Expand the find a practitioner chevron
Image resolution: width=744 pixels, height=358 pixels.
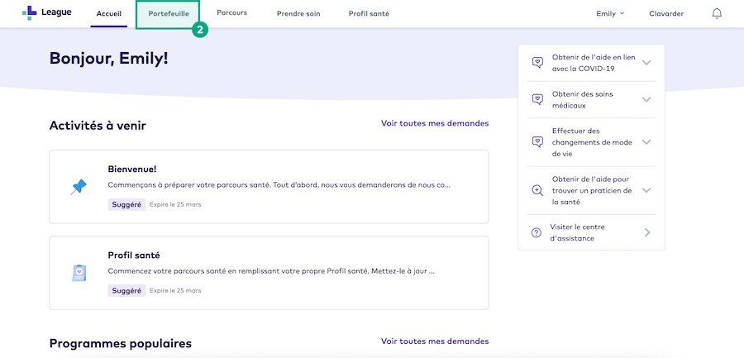coord(646,190)
